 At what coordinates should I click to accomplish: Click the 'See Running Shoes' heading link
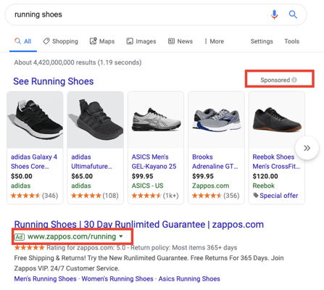coord(54,81)
